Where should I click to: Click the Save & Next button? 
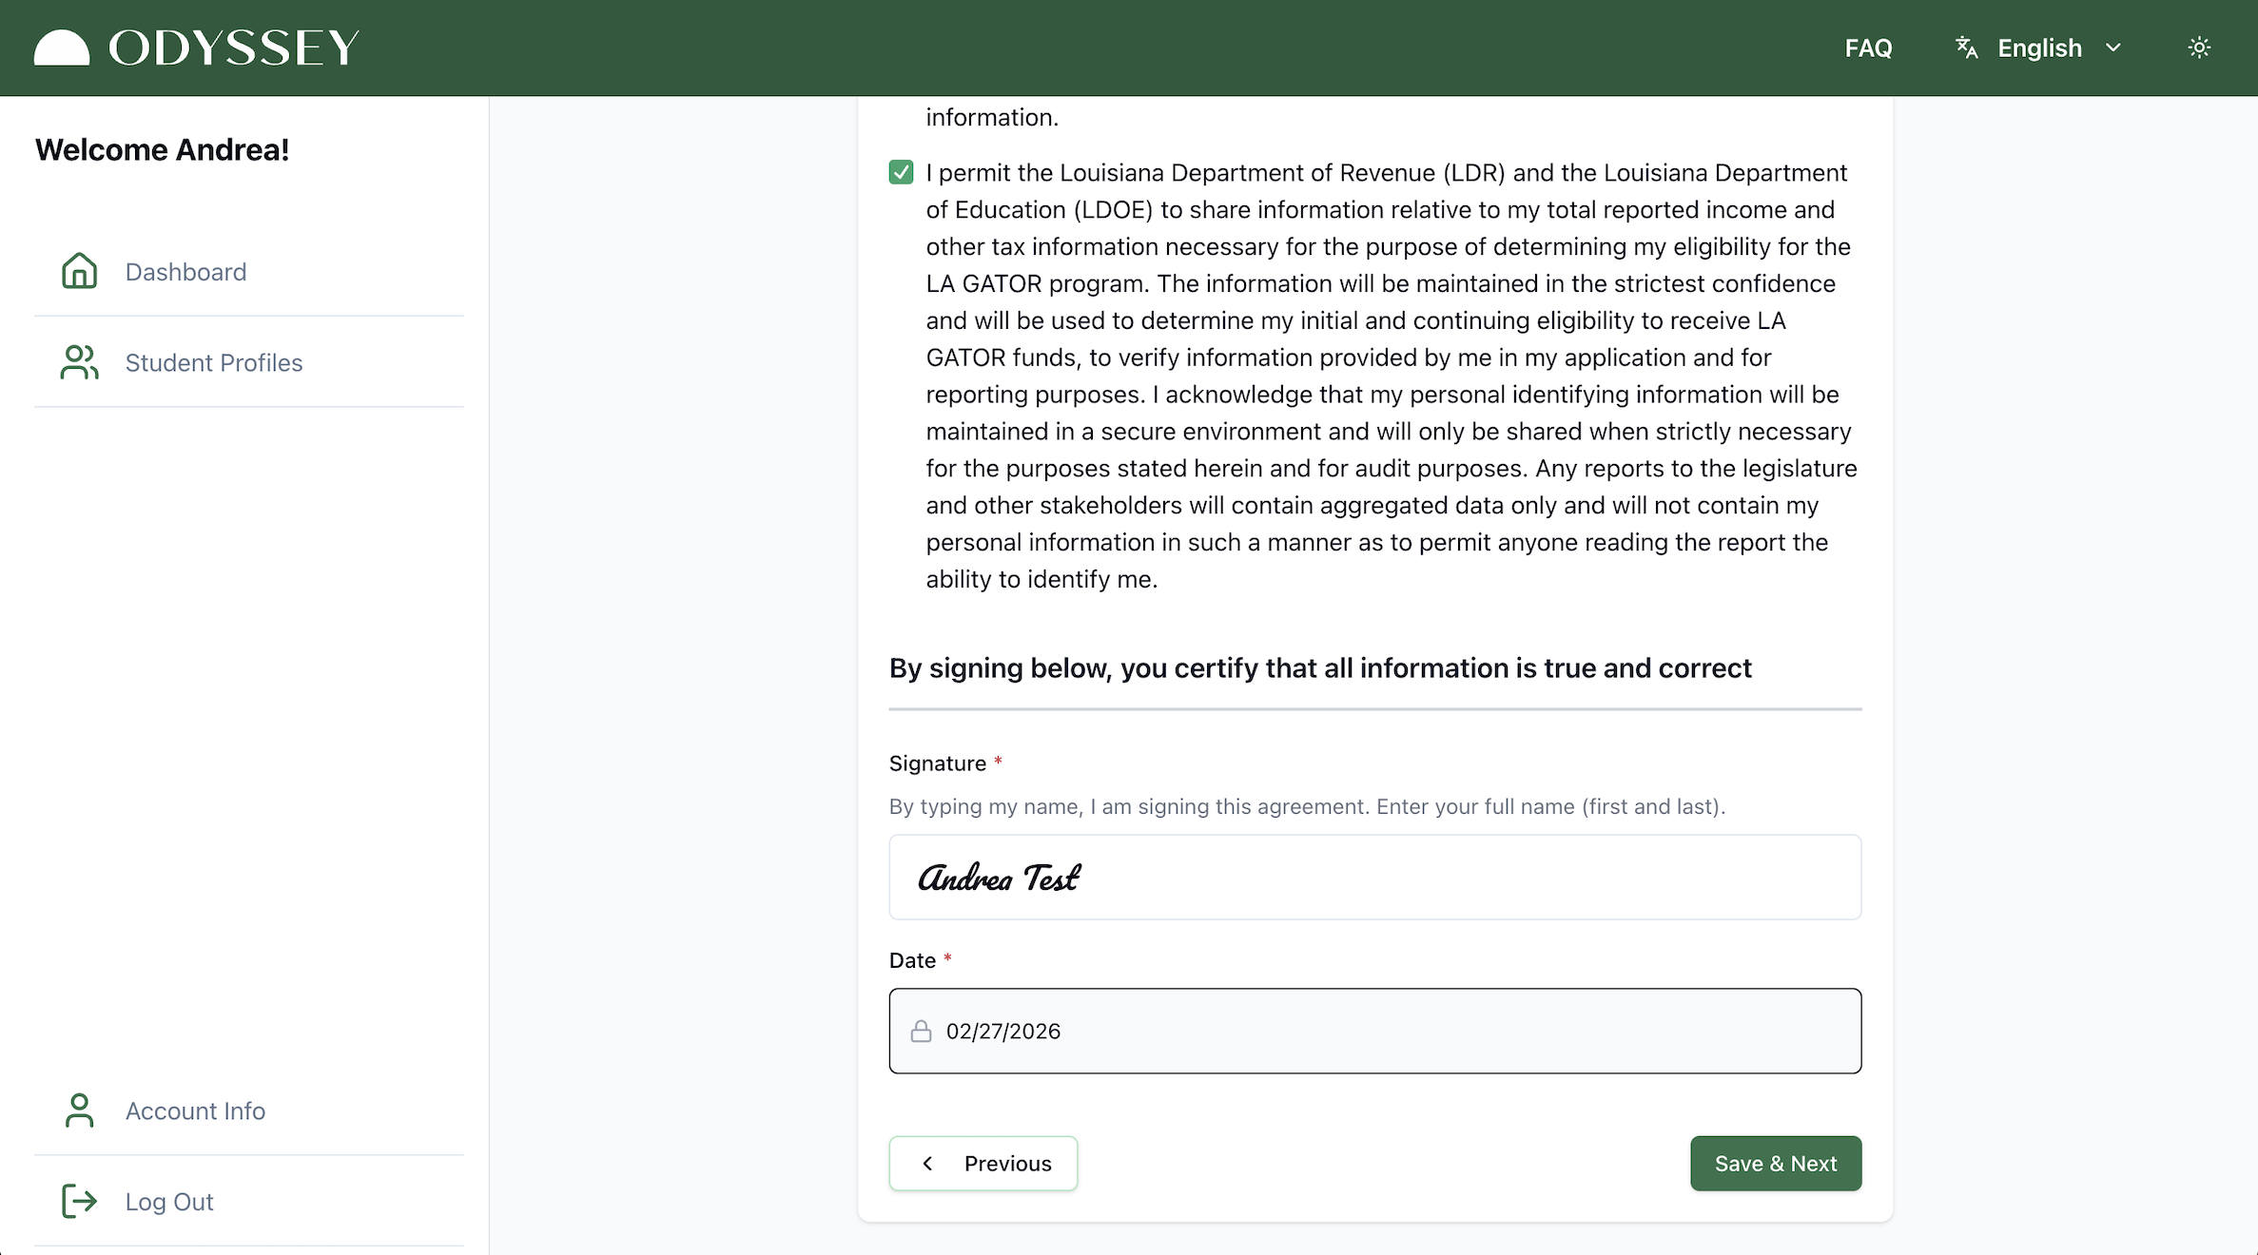click(x=1775, y=1164)
